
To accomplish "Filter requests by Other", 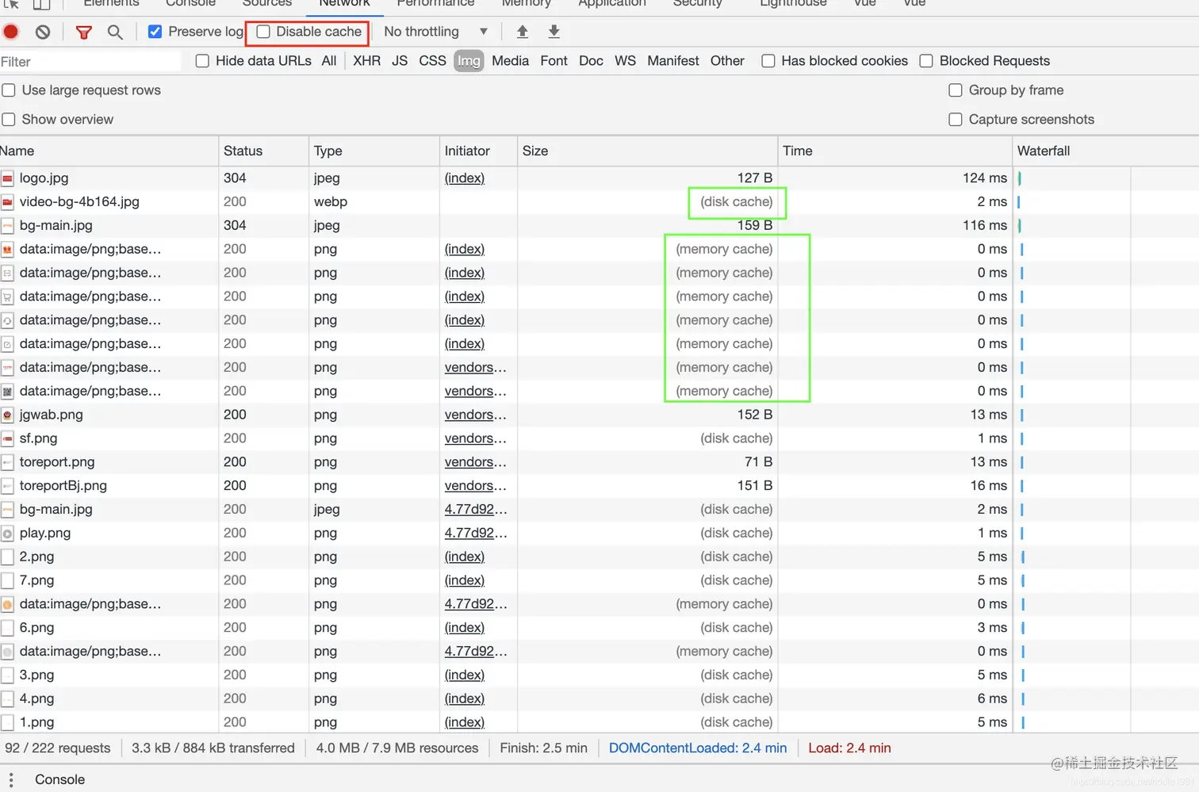I will (727, 61).
